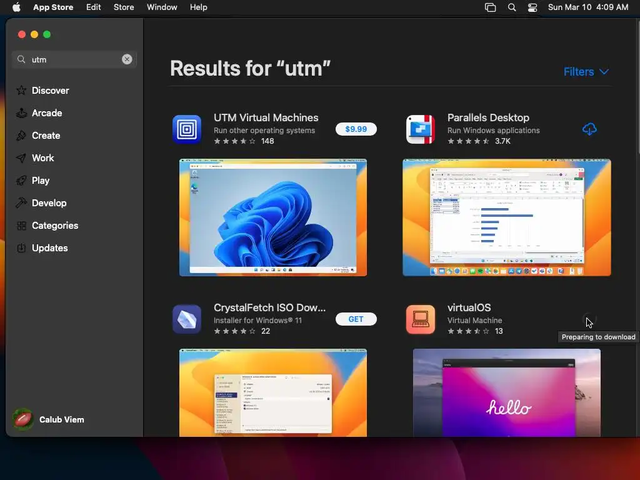Click the Filters chevron arrow
The width and height of the screenshot is (640, 480).
(604, 72)
